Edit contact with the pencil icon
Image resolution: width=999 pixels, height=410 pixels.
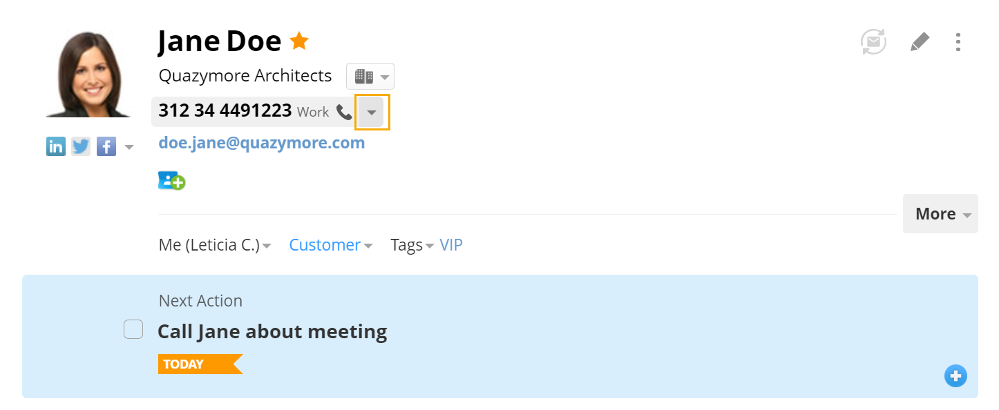[x=920, y=42]
